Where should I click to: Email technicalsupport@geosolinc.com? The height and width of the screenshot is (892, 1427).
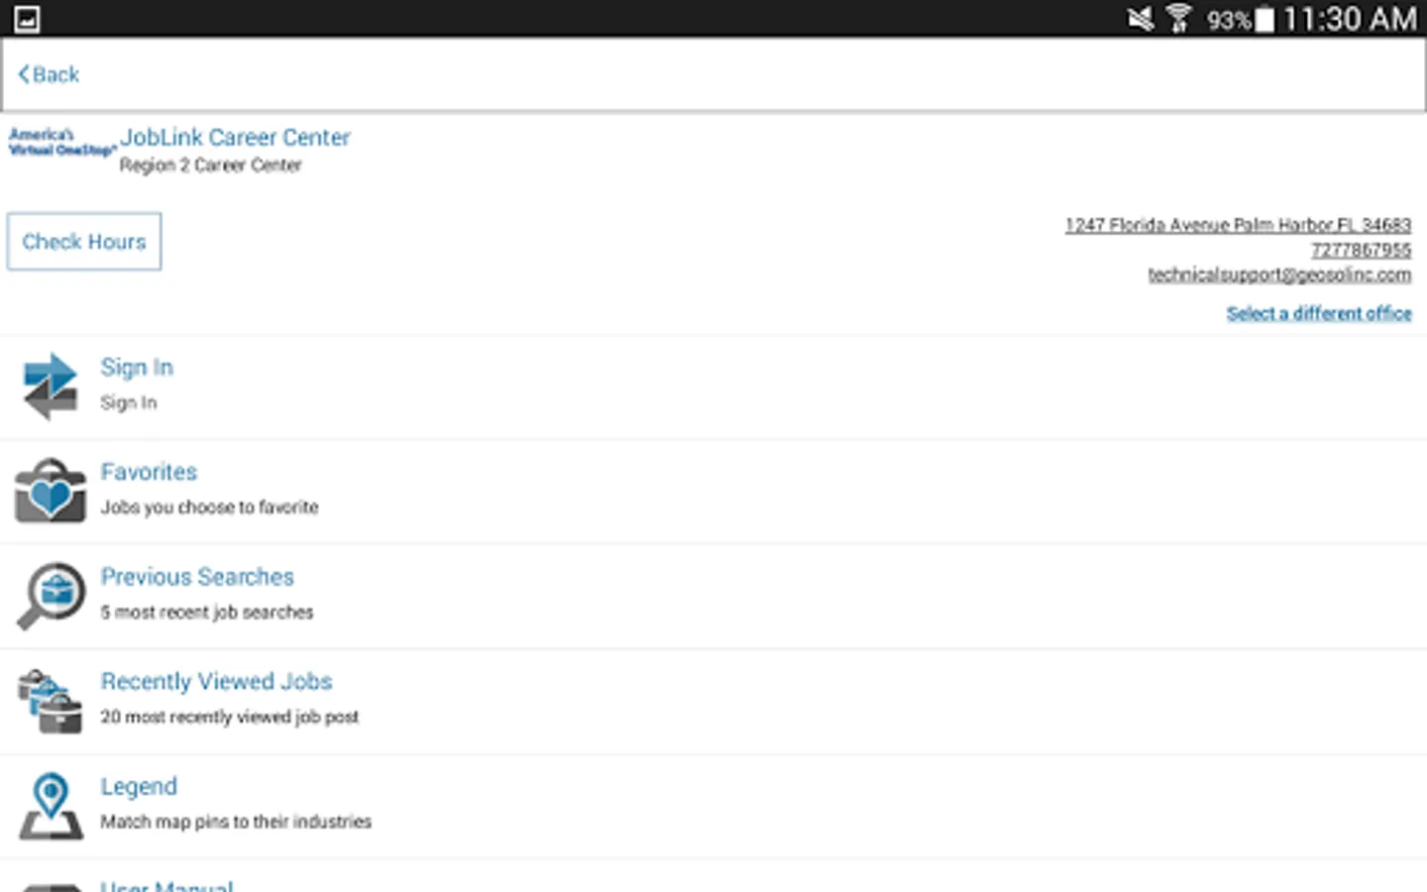point(1279,275)
